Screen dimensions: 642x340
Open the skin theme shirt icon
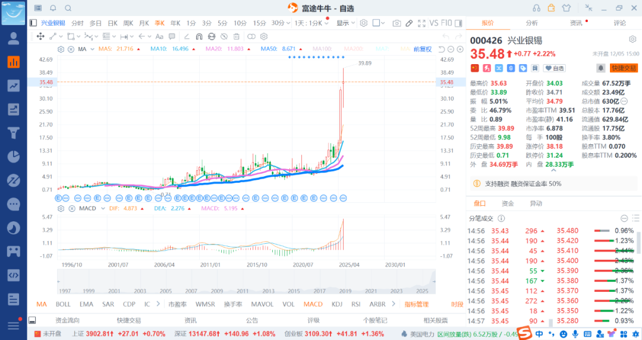pos(567,8)
